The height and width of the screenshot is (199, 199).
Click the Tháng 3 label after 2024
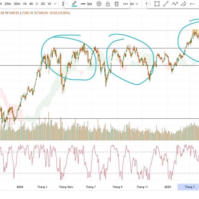click(x=42, y=187)
